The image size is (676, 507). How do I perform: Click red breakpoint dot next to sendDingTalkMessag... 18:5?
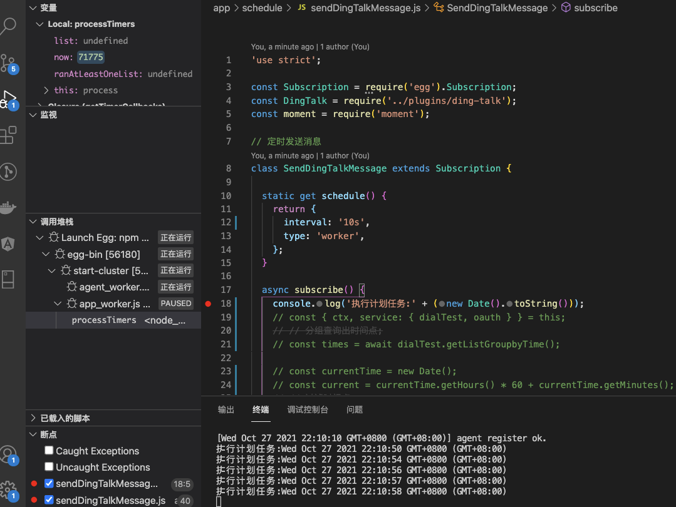point(34,484)
